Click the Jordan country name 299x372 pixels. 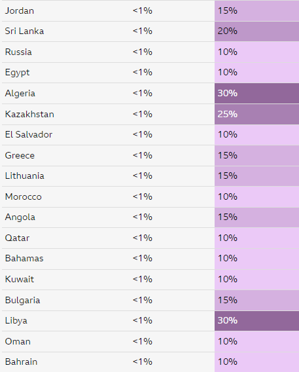coord(20,10)
